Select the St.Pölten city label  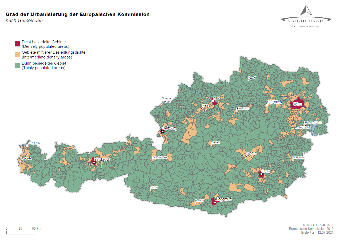pyautogui.click(x=274, y=102)
